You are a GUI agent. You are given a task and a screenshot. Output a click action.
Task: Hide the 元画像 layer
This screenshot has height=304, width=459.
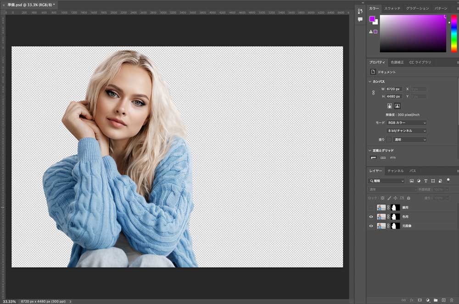[371, 226]
